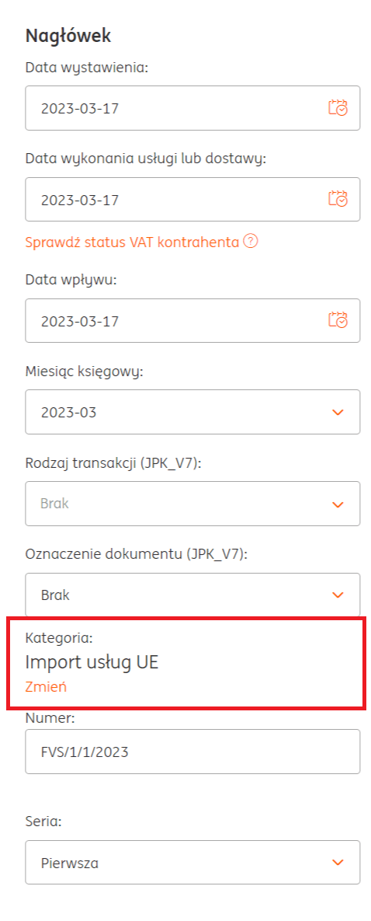Open calendar icon for Data wykonania usługi
371x921 pixels.
click(x=338, y=199)
